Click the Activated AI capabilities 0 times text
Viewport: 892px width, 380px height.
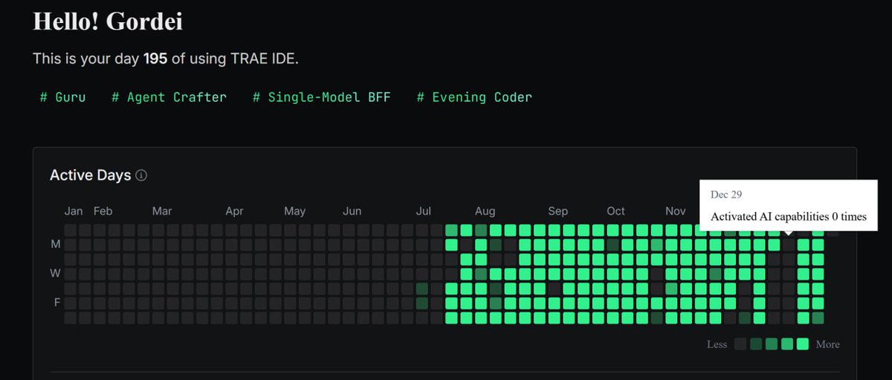pos(789,217)
